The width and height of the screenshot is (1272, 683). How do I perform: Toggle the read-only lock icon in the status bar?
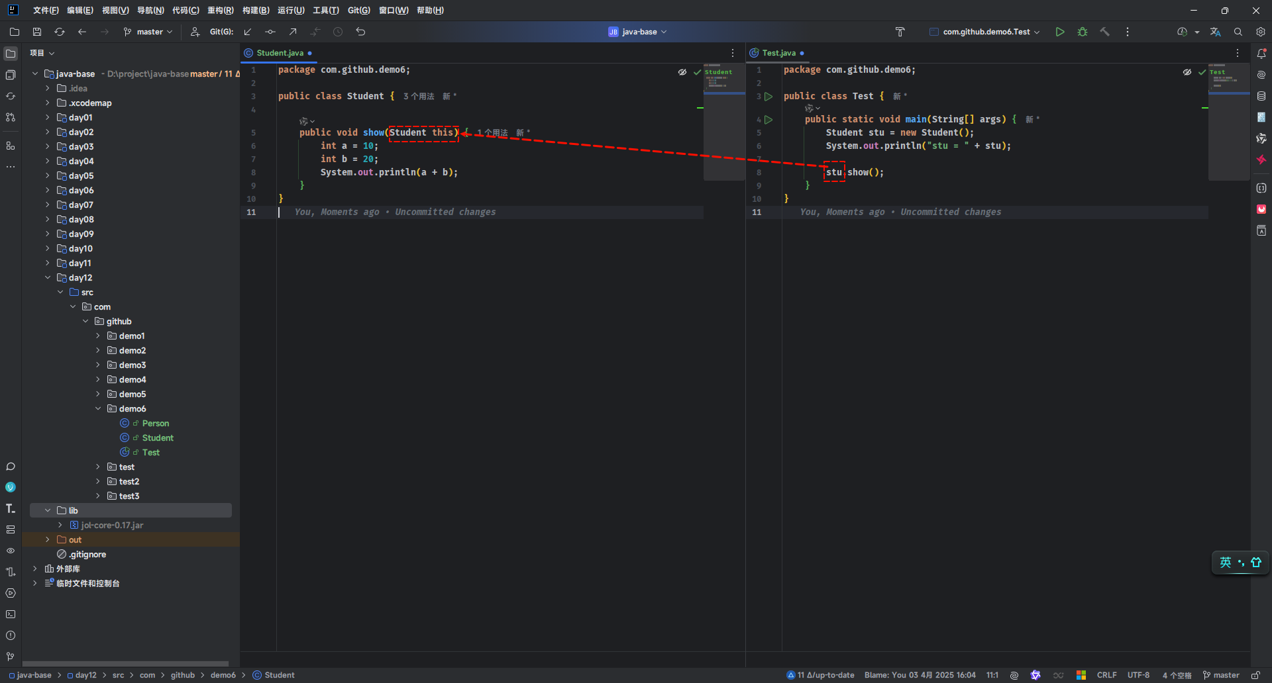point(1255,675)
